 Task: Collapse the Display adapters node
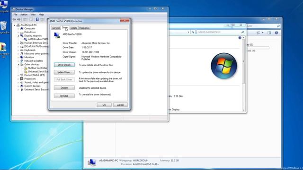tap(18, 36)
